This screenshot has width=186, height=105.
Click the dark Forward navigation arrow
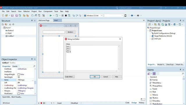click(138, 15)
